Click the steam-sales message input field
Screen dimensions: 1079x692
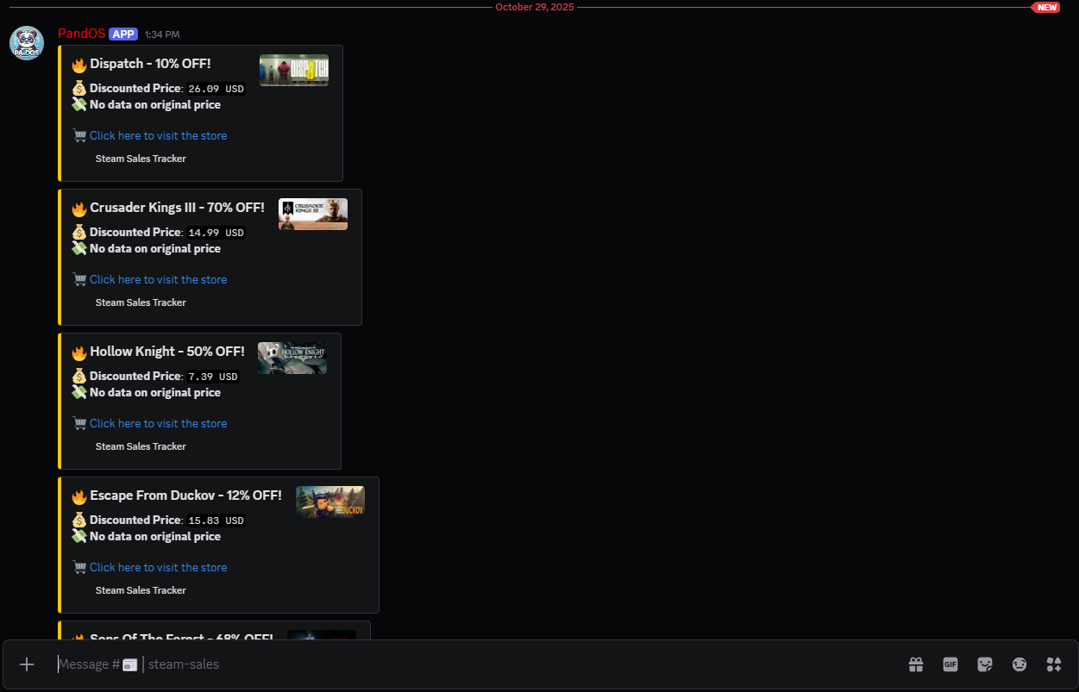[345, 664]
